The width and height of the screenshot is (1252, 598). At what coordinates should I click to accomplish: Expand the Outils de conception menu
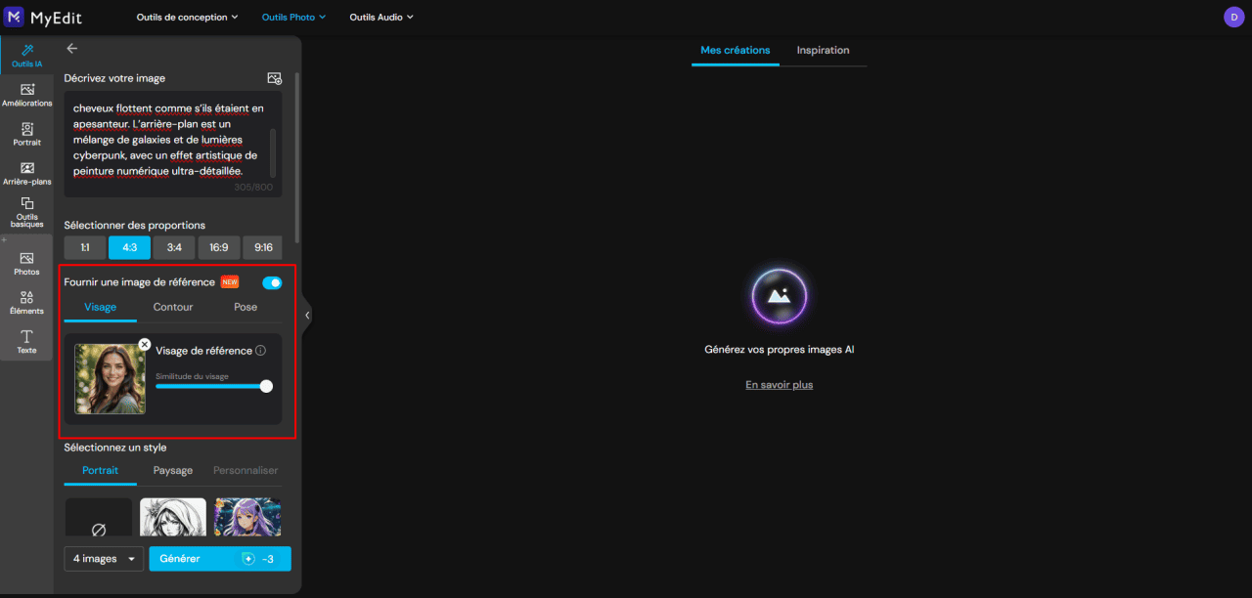tap(188, 17)
